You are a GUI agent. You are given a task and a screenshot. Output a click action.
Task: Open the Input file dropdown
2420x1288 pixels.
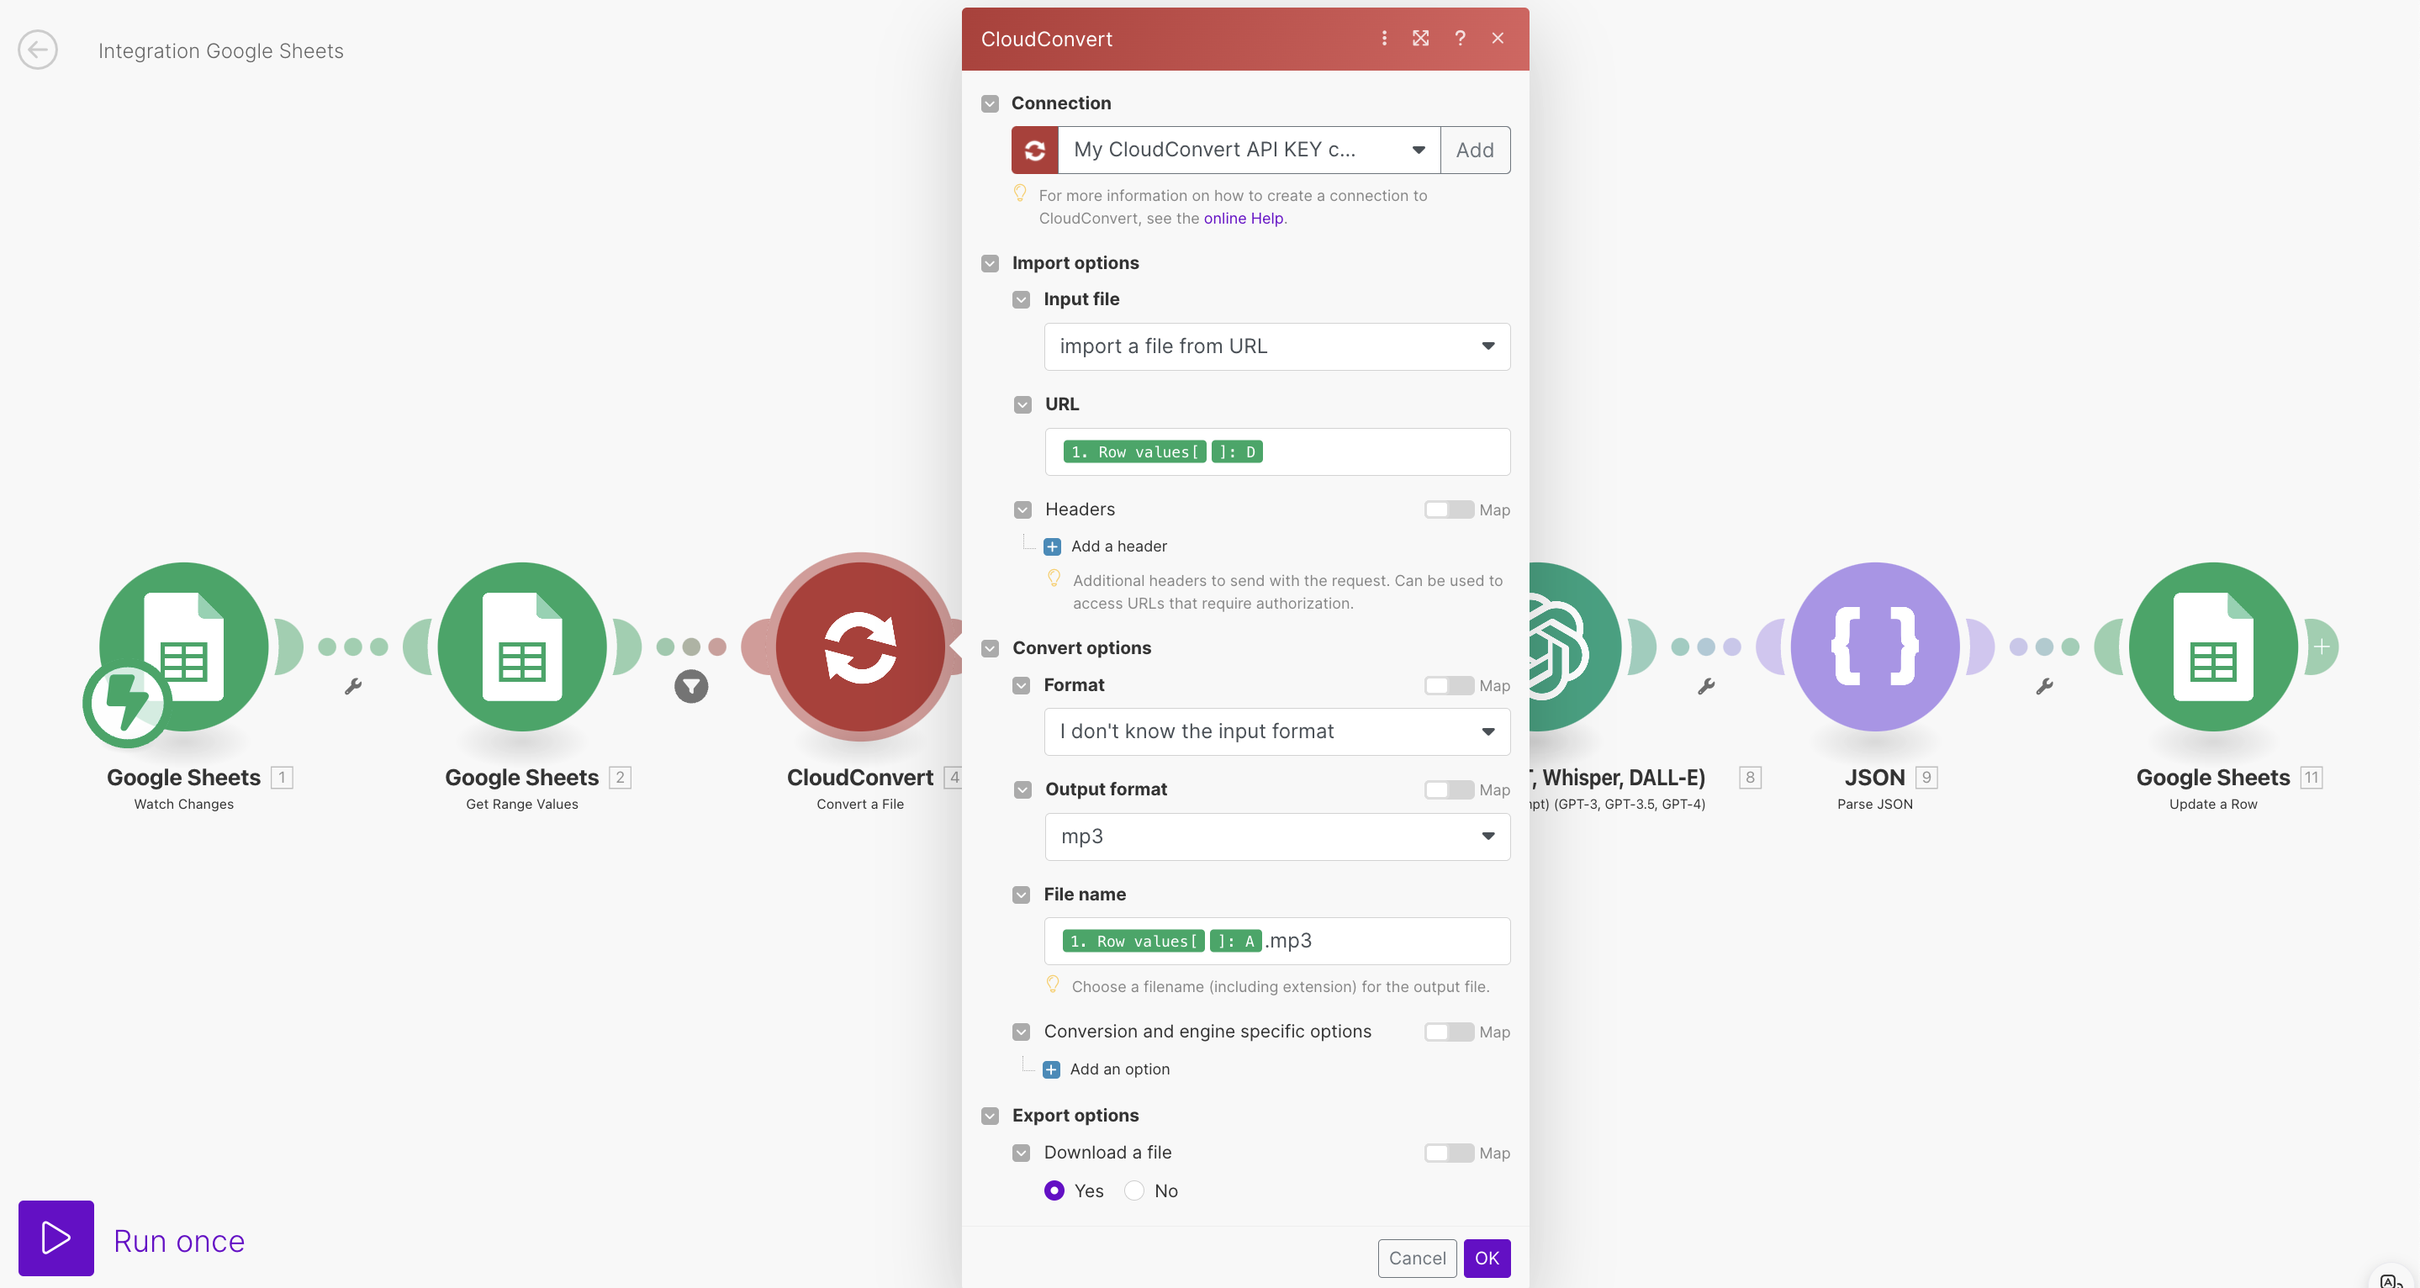[x=1276, y=346]
